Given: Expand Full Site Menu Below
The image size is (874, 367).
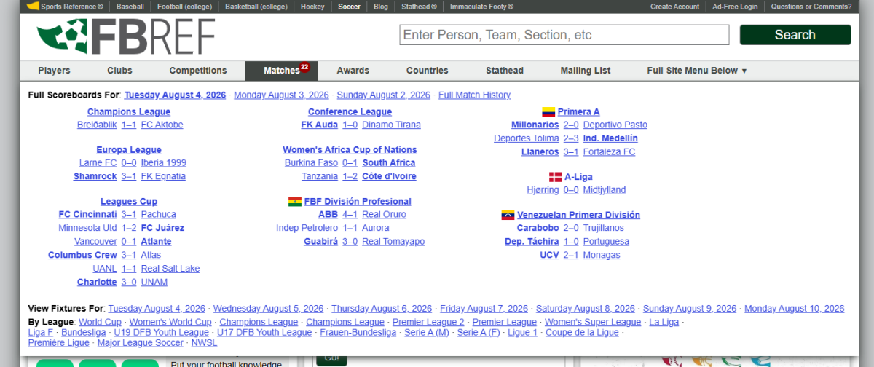Looking at the screenshot, I should pyautogui.click(x=697, y=71).
